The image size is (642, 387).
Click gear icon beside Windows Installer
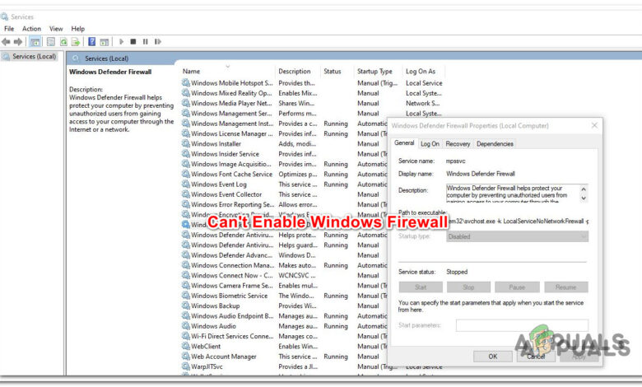(x=186, y=144)
